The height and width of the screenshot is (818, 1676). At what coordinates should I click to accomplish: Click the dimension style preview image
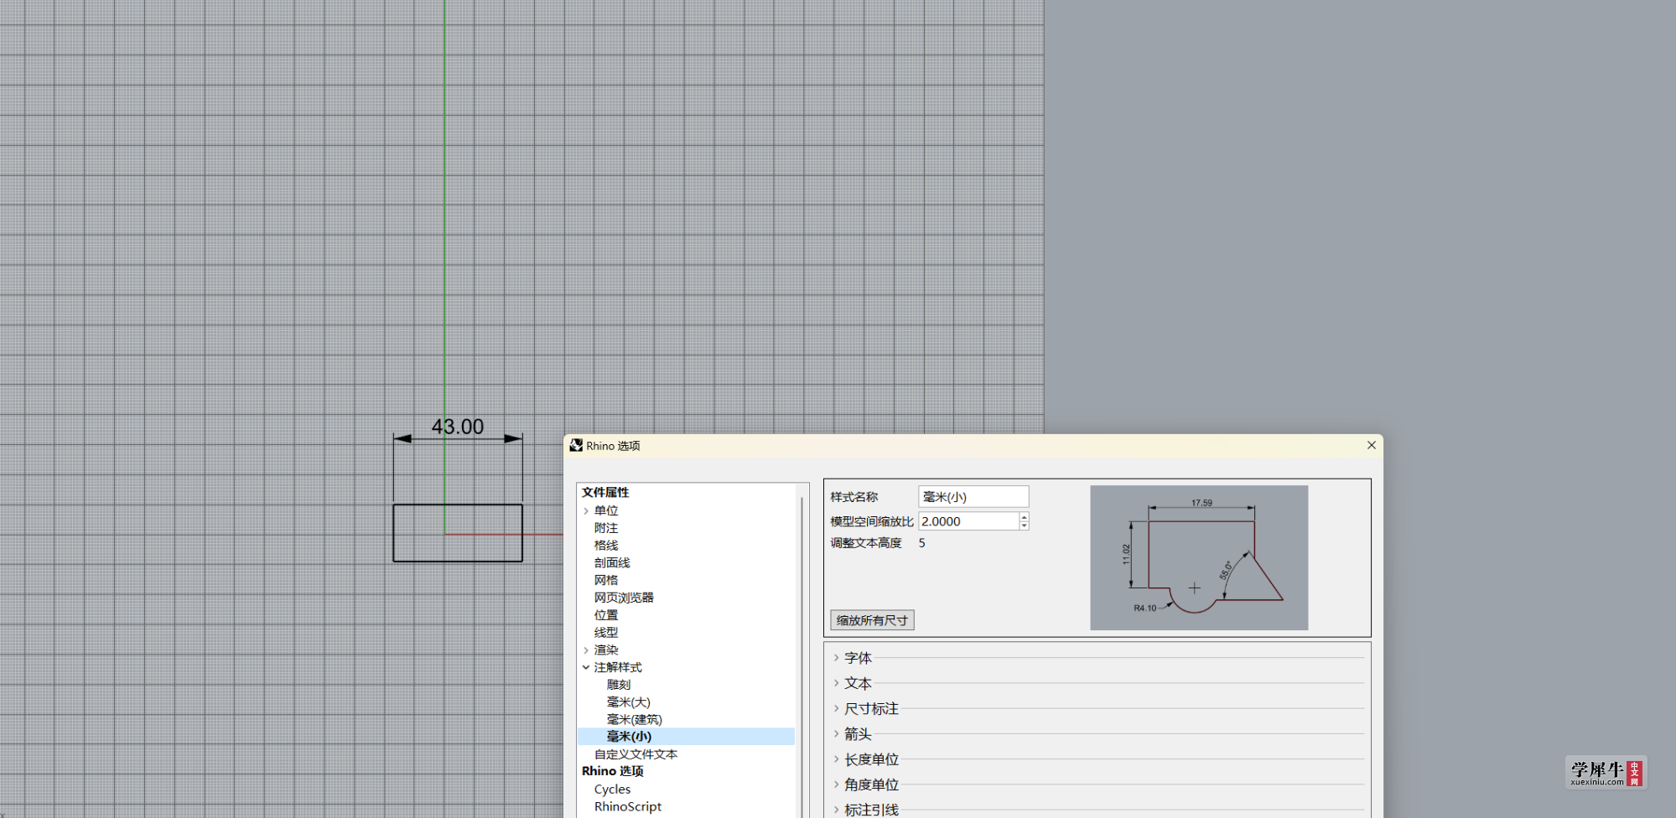click(1199, 557)
